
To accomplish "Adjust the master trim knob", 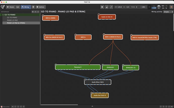I will click(x=159, y=7).
